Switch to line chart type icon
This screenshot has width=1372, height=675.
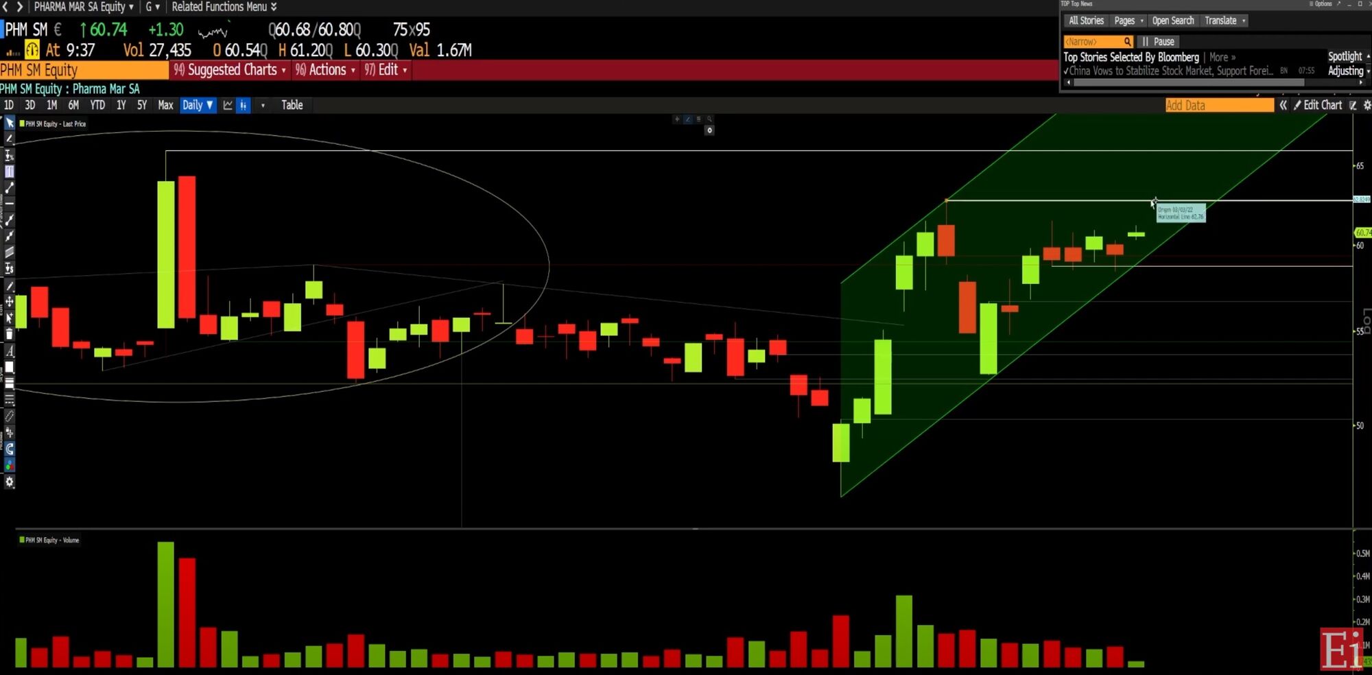click(x=228, y=105)
